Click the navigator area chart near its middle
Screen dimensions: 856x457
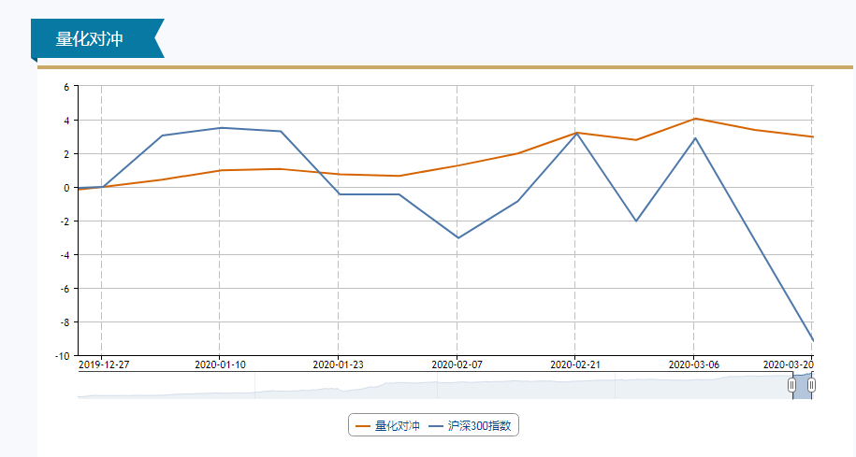440,388
